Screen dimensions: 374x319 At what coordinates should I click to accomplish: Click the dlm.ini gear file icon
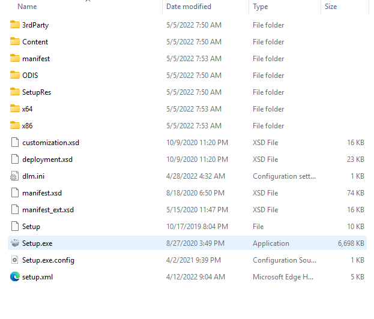pos(14,176)
